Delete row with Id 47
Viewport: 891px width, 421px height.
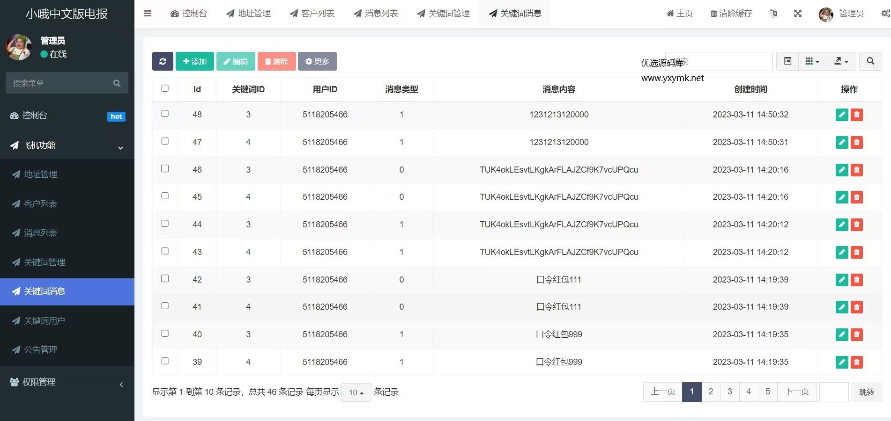click(857, 142)
